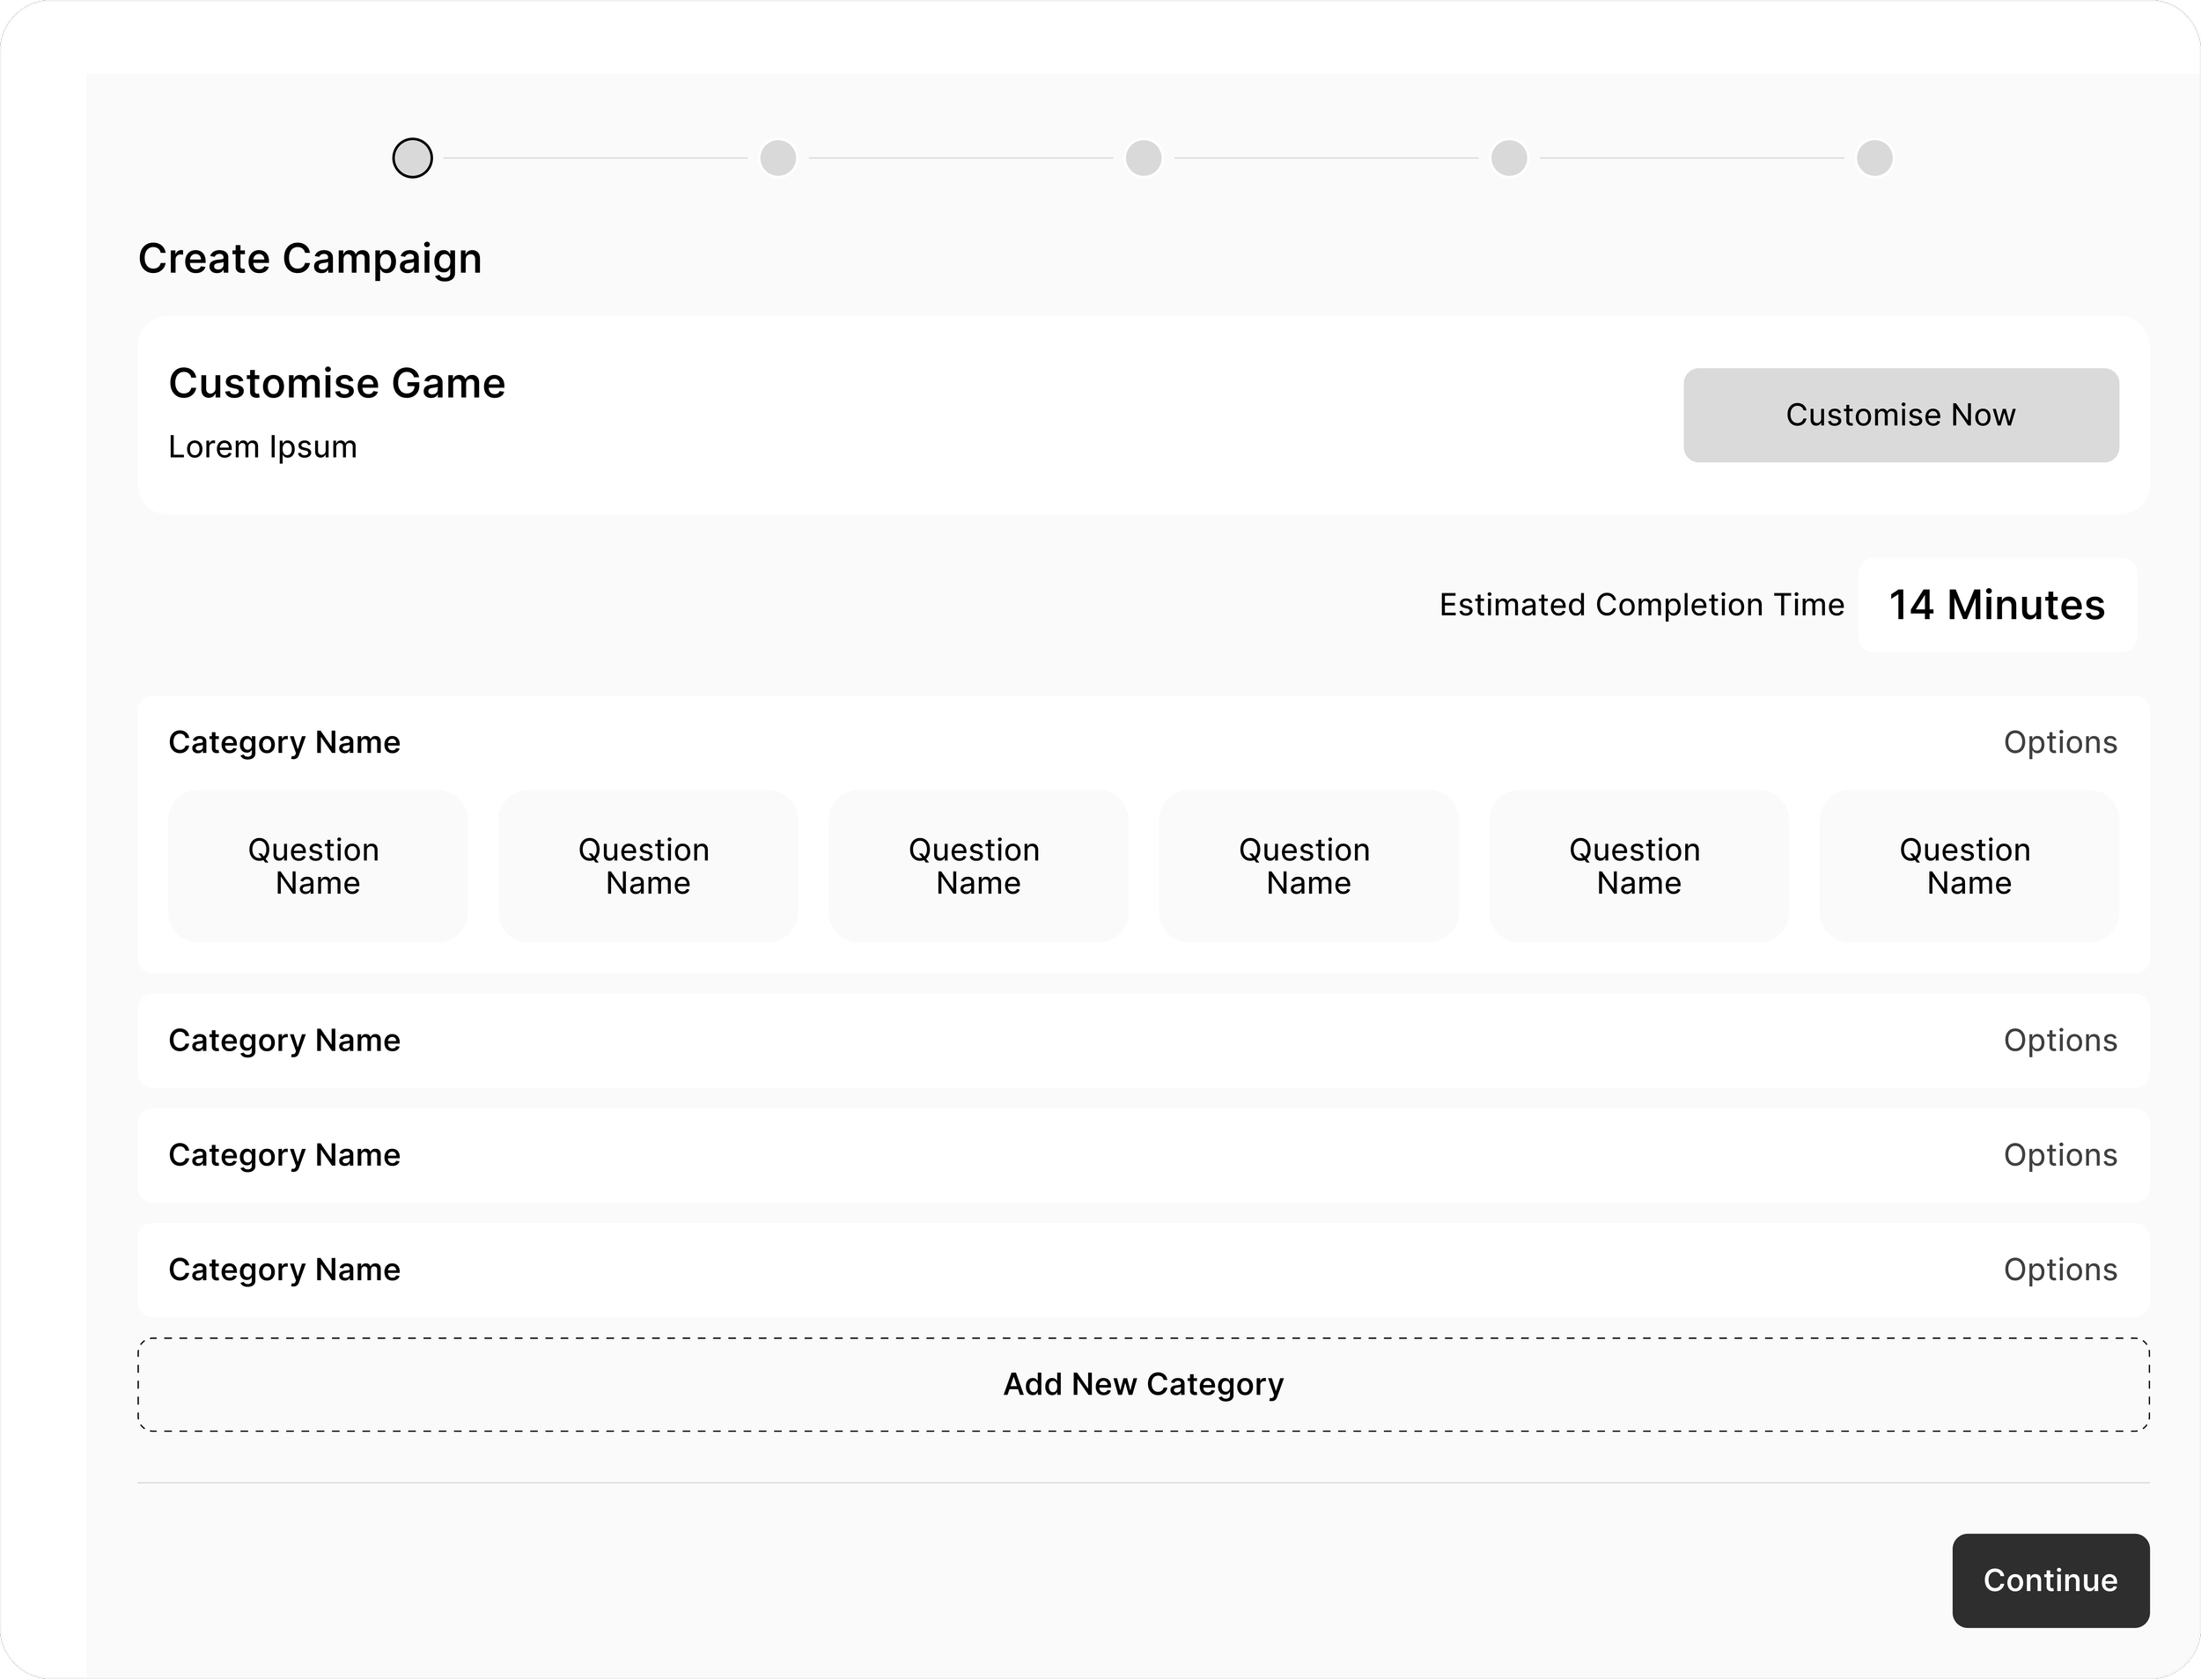Click the 14 Minutes time value

click(1997, 605)
